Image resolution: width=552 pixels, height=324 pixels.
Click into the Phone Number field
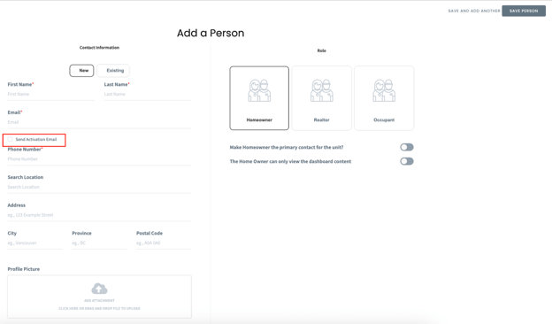pos(99,159)
